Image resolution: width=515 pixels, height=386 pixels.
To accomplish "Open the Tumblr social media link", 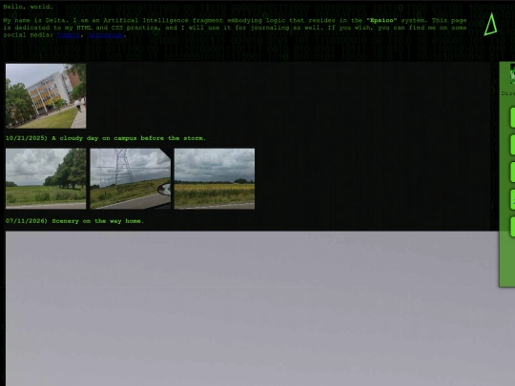I will 69,35.
